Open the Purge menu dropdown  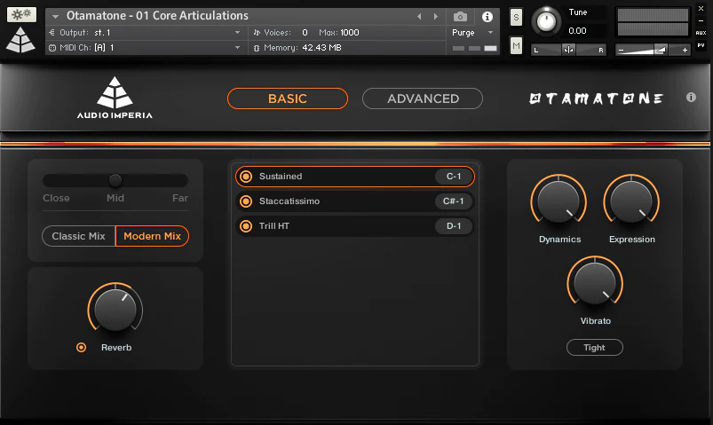pos(490,32)
